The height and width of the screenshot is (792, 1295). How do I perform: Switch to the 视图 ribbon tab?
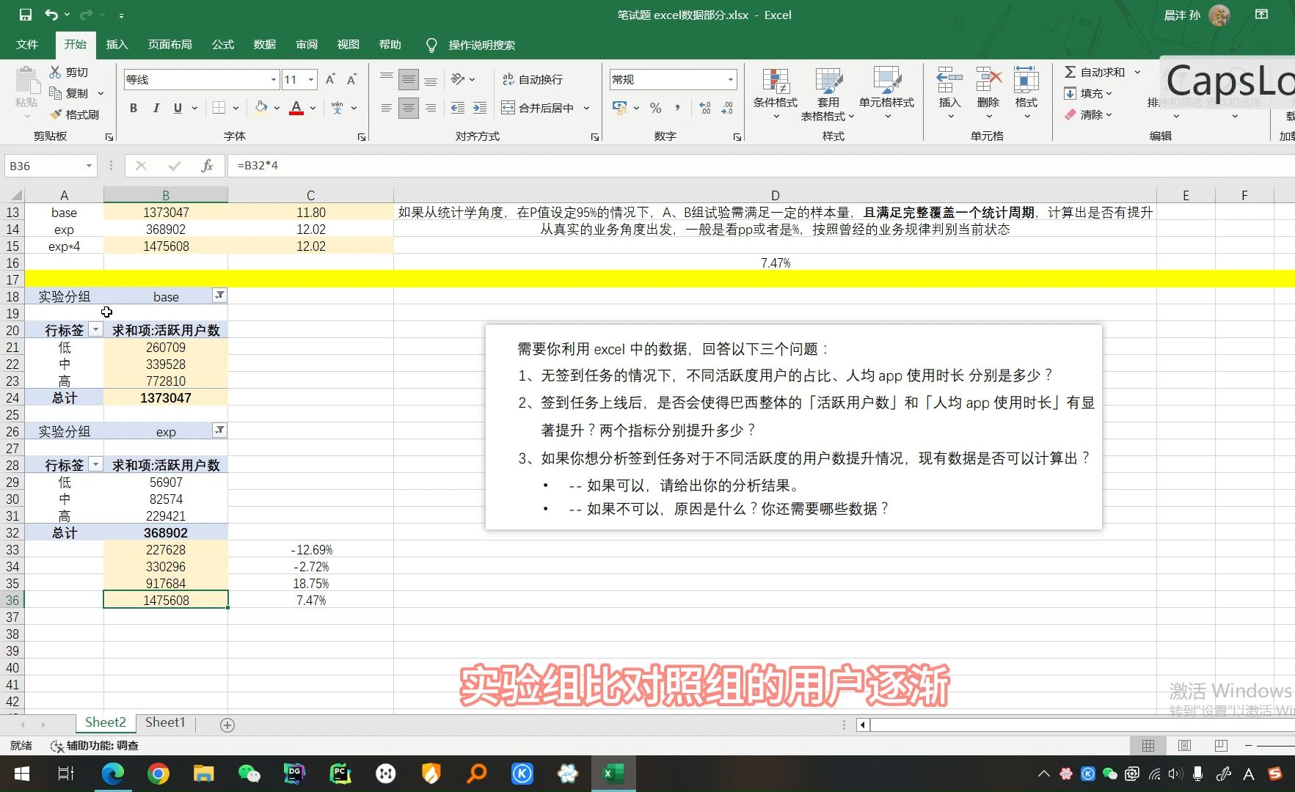pos(349,45)
